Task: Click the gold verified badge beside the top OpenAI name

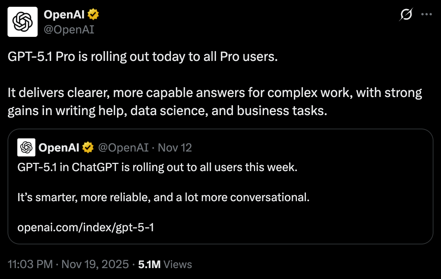Action: pos(93,15)
